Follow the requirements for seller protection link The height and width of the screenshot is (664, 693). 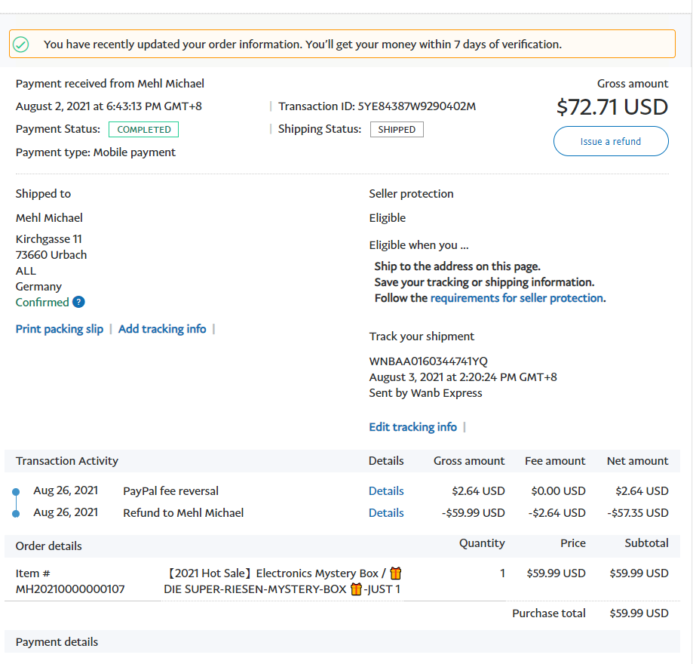517,298
